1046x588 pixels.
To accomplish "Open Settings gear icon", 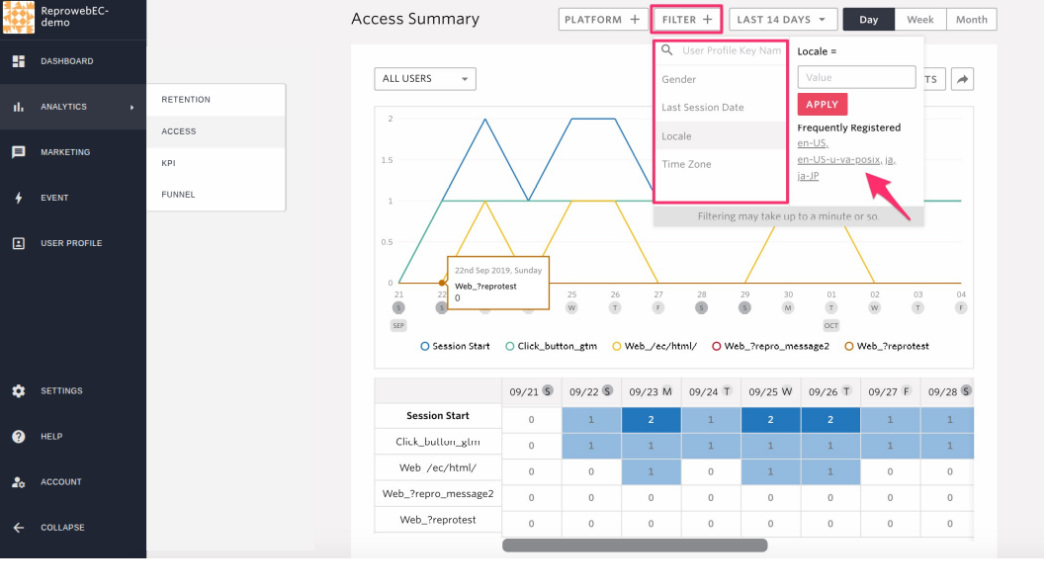I will 19,391.
